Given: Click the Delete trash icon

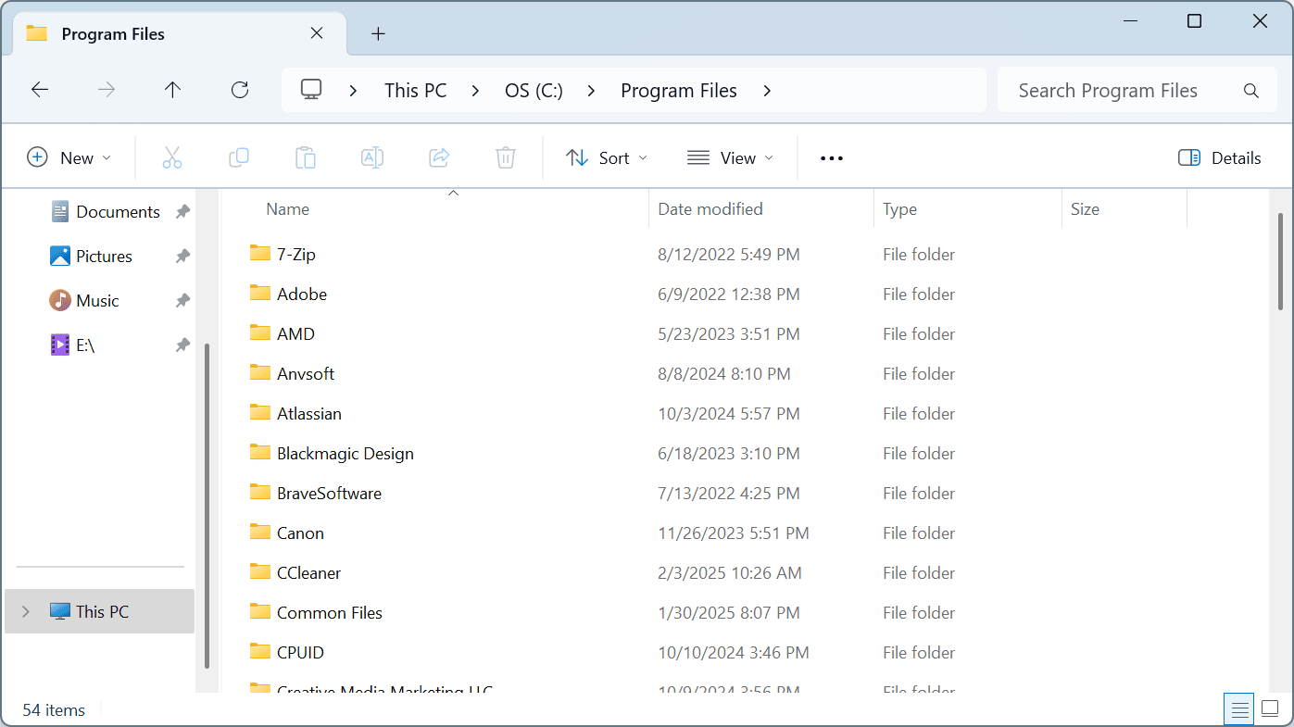Looking at the screenshot, I should [x=506, y=157].
